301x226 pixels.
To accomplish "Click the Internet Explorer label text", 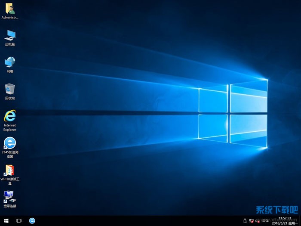I will coord(9,127).
